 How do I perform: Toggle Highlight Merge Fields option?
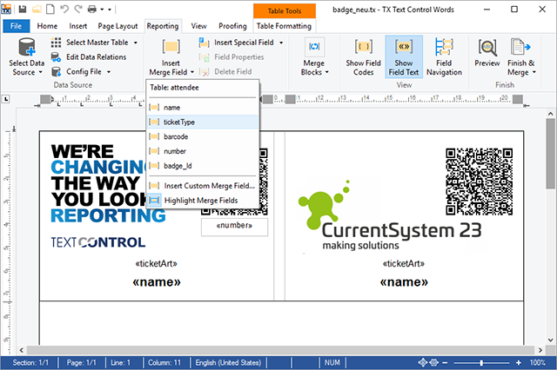tap(203, 201)
